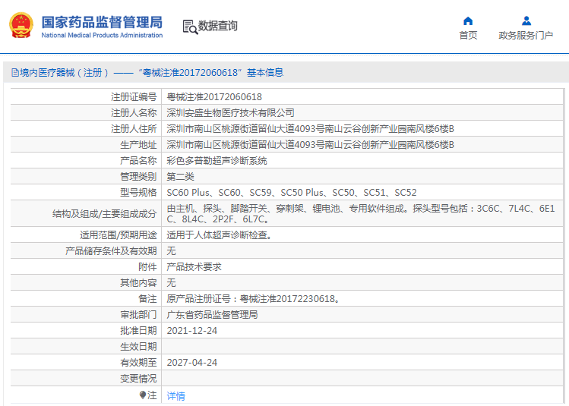Viewport: 569px width, 406px height.
Task: Click National Medical Products Administration subtitle
Action: point(101,35)
